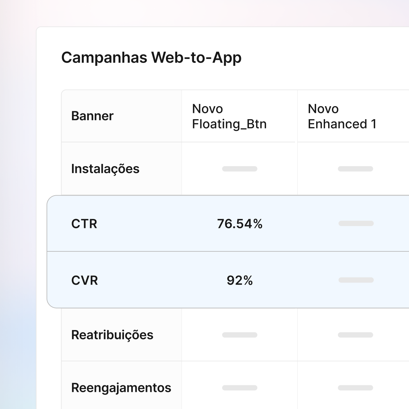Click the Reengajamentos row label
Viewport: 409px width, 409px height.
click(121, 388)
